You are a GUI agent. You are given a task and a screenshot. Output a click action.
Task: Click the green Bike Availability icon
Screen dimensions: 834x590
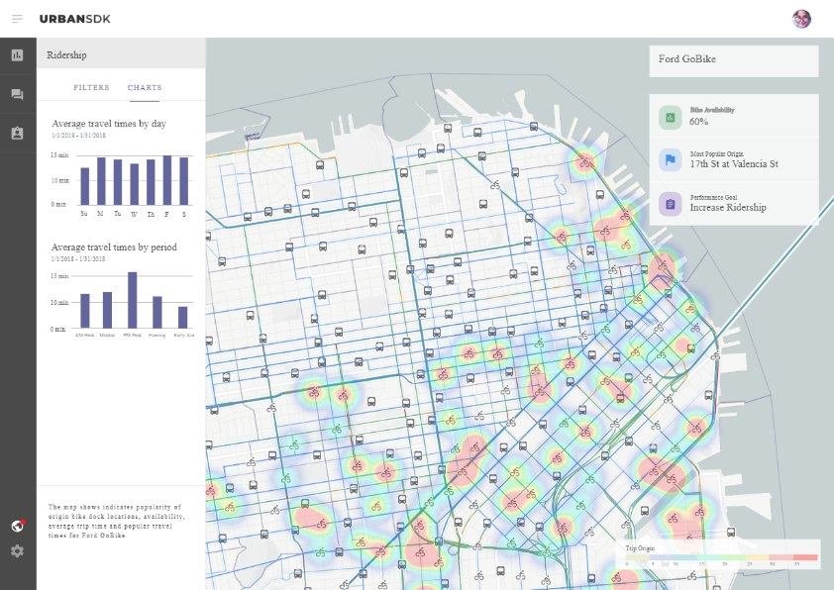coord(671,118)
